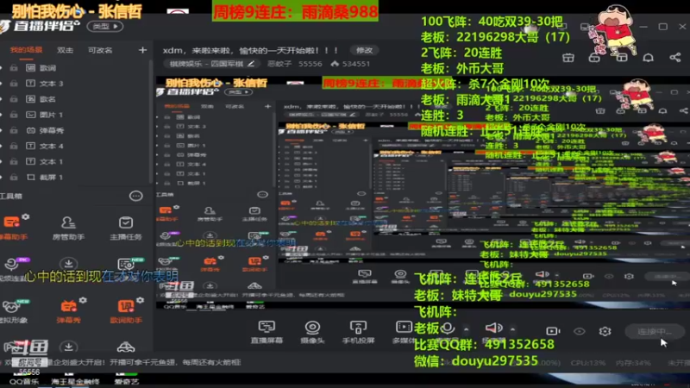Add 手机投屏 phone cast source
This screenshot has width=690, height=388.
[x=358, y=332]
